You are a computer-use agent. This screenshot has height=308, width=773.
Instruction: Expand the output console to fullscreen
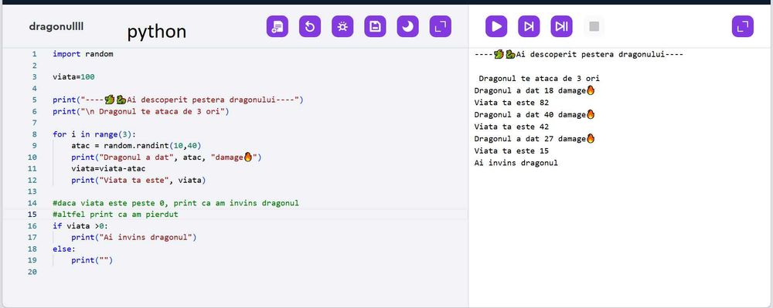(x=742, y=26)
